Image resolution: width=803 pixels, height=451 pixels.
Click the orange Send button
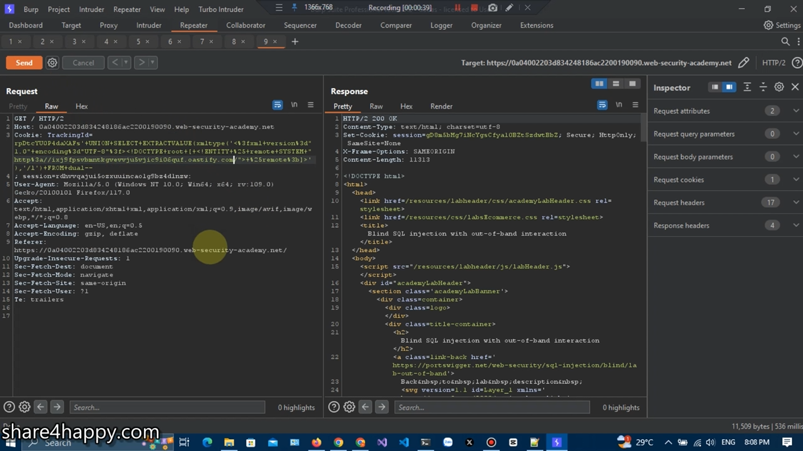tap(24, 63)
